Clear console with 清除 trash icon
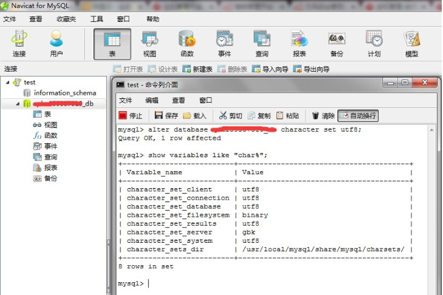Image resolution: width=443 pixels, height=295 pixels. 323,115
